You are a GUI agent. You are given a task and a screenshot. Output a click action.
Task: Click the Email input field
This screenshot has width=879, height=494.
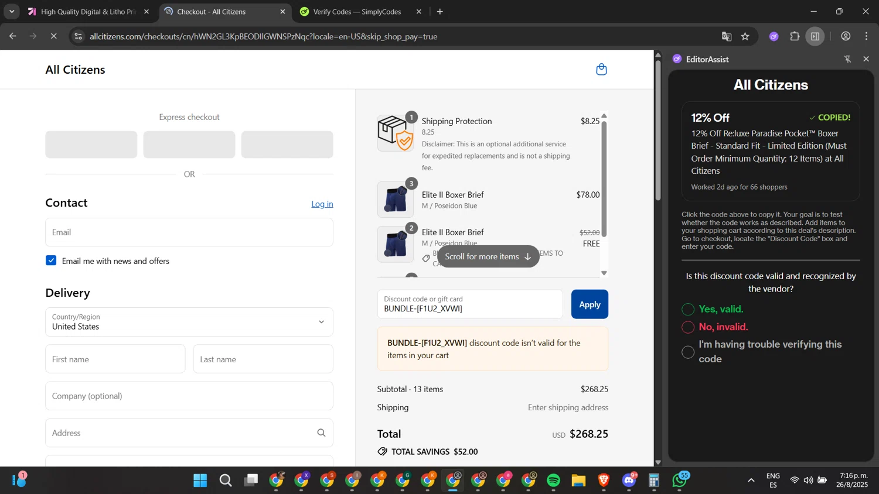189,232
